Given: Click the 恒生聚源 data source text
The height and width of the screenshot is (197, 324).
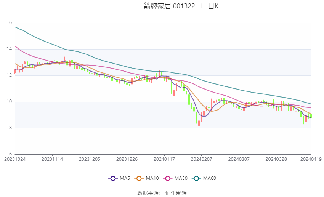Looking at the screenshot, I should pyautogui.click(x=176, y=193).
